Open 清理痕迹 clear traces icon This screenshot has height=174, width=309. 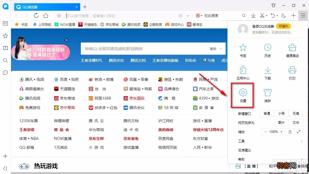tap(292, 50)
